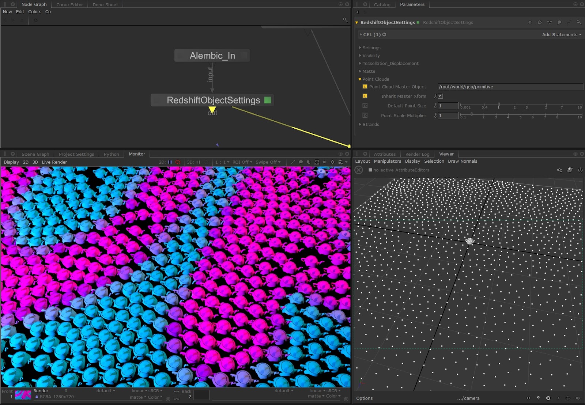The image size is (585, 405).
Task: Click the gear icon for RedshiftObjectSettings node
Action: pos(540,22)
